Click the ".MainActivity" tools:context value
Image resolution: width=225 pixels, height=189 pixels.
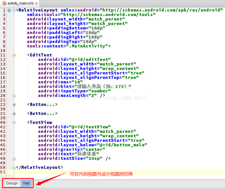(87, 46)
